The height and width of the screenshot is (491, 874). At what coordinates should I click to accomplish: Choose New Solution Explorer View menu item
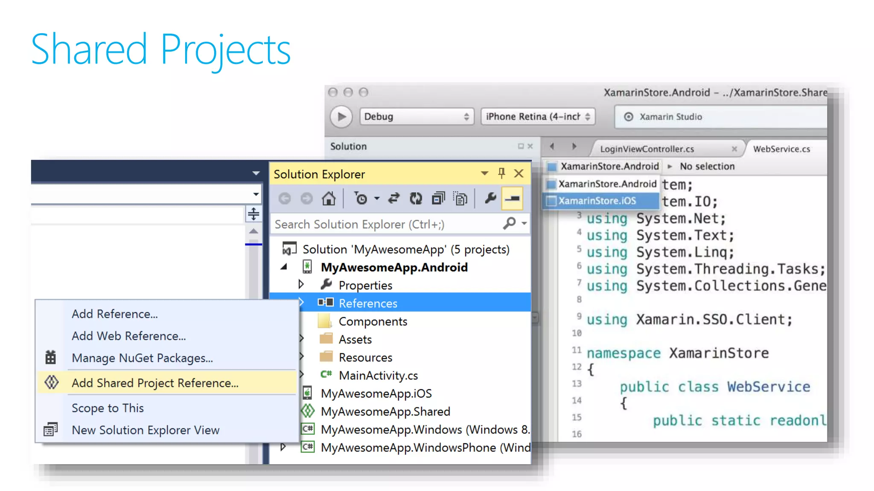[166, 430]
